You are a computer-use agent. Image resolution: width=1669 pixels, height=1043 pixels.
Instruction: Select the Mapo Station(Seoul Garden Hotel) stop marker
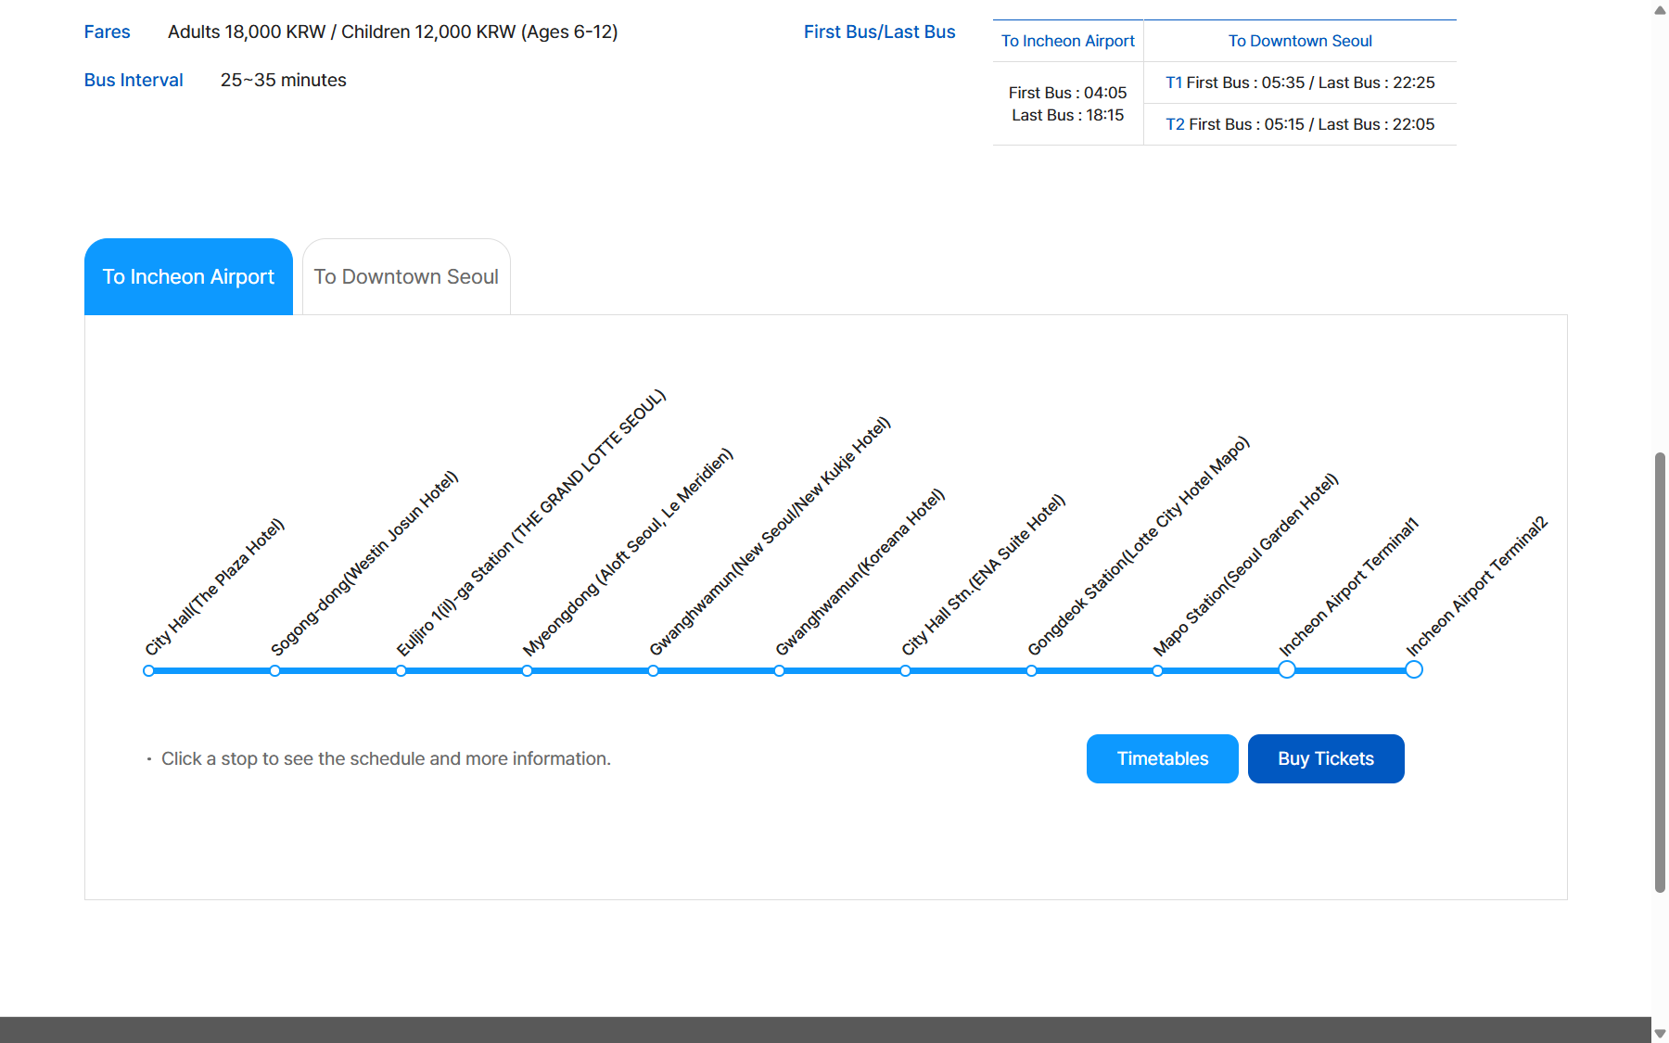(1157, 670)
